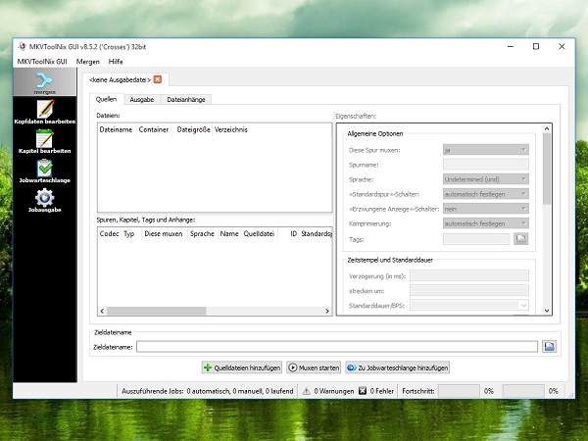Open the Jobwarteschlange view
588x441 pixels.
(x=44, y=172)
